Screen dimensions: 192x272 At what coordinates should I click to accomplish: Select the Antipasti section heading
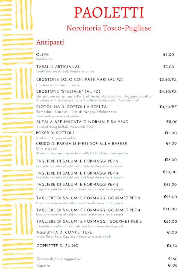click(50, 42)
